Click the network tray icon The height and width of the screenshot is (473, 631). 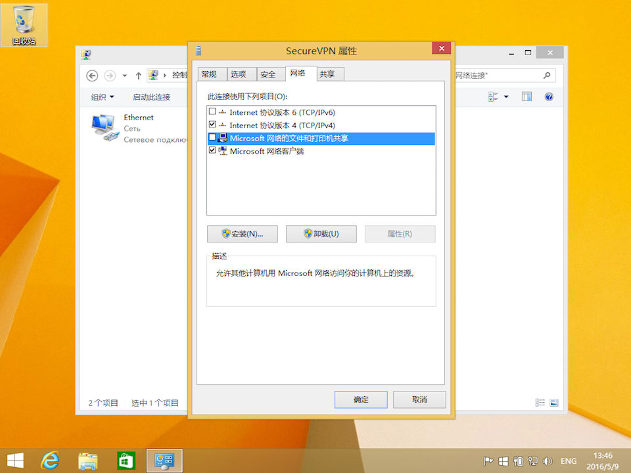click(x=532, y=461)
